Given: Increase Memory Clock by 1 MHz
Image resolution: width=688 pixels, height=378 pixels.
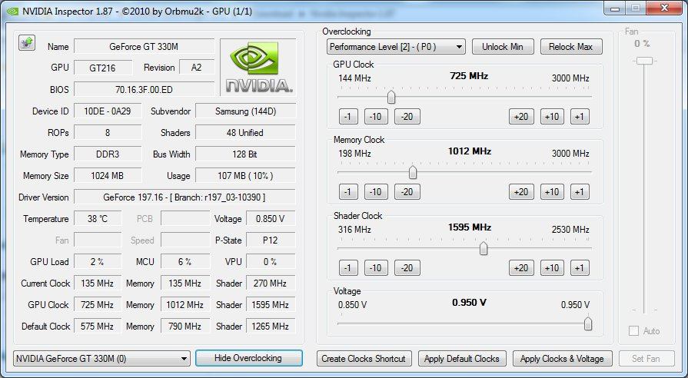Looking at the screenshot, I should [580, 192].
